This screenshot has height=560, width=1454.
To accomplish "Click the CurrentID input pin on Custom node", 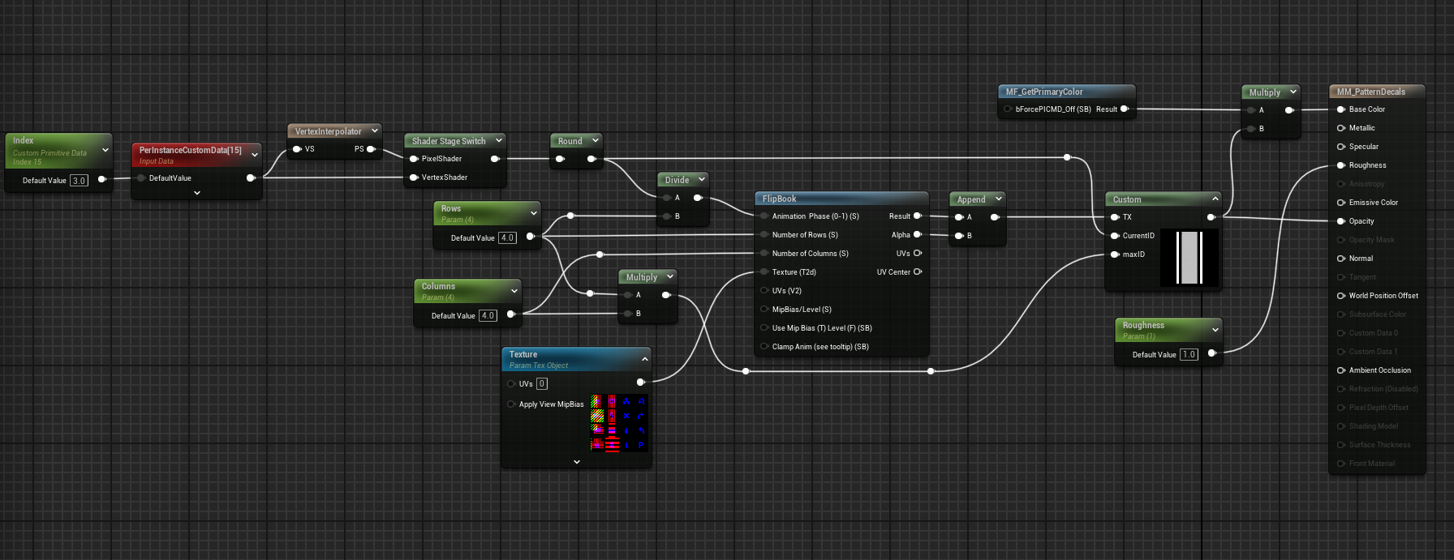I will click(1115, 236).
